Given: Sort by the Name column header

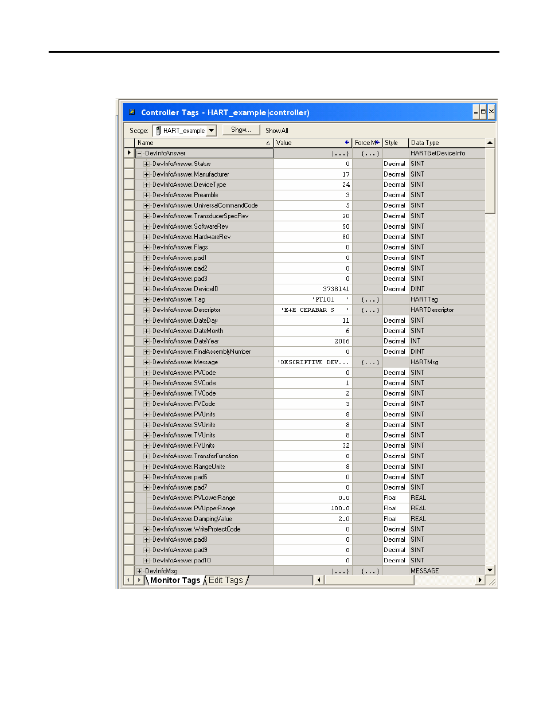Looking at the screenshot, I should 204,143.
